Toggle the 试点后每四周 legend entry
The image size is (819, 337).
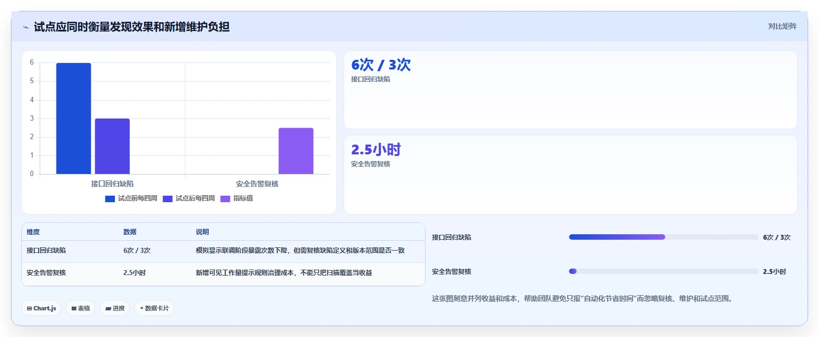coord(189,198)
